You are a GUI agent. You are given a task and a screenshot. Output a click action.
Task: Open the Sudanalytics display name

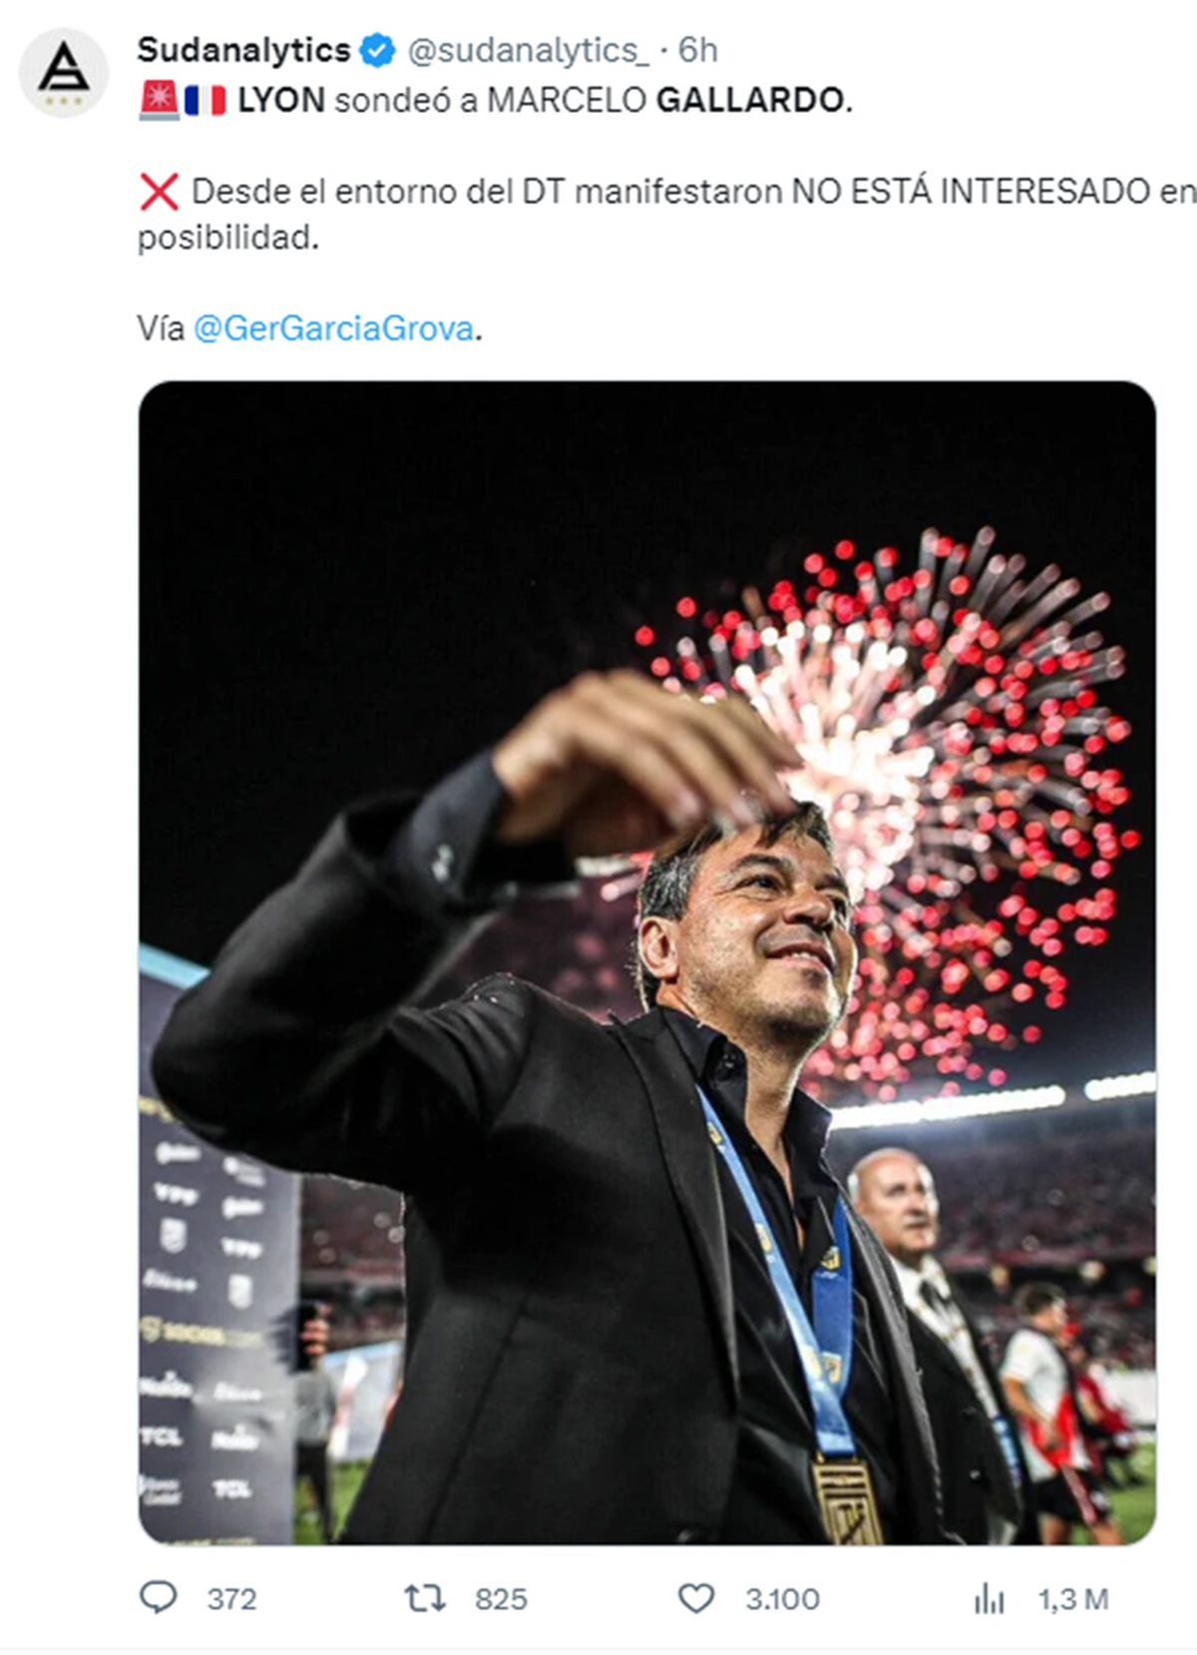click(x=243, y=50)
